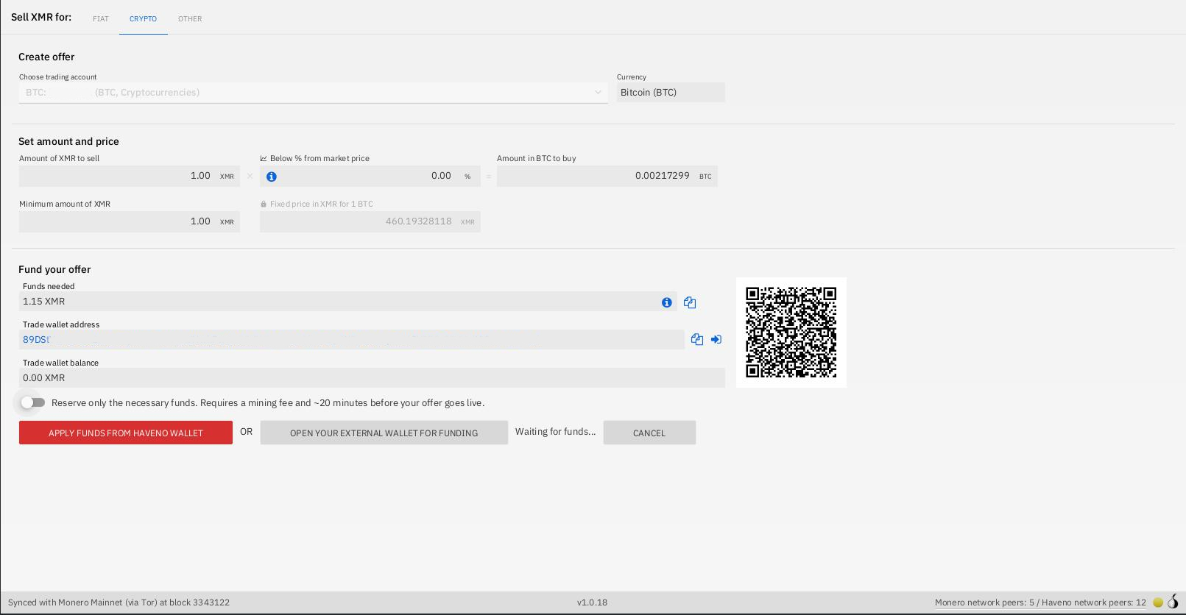Click info icon beside market price percentage
1186x615 pixels.
272,177
